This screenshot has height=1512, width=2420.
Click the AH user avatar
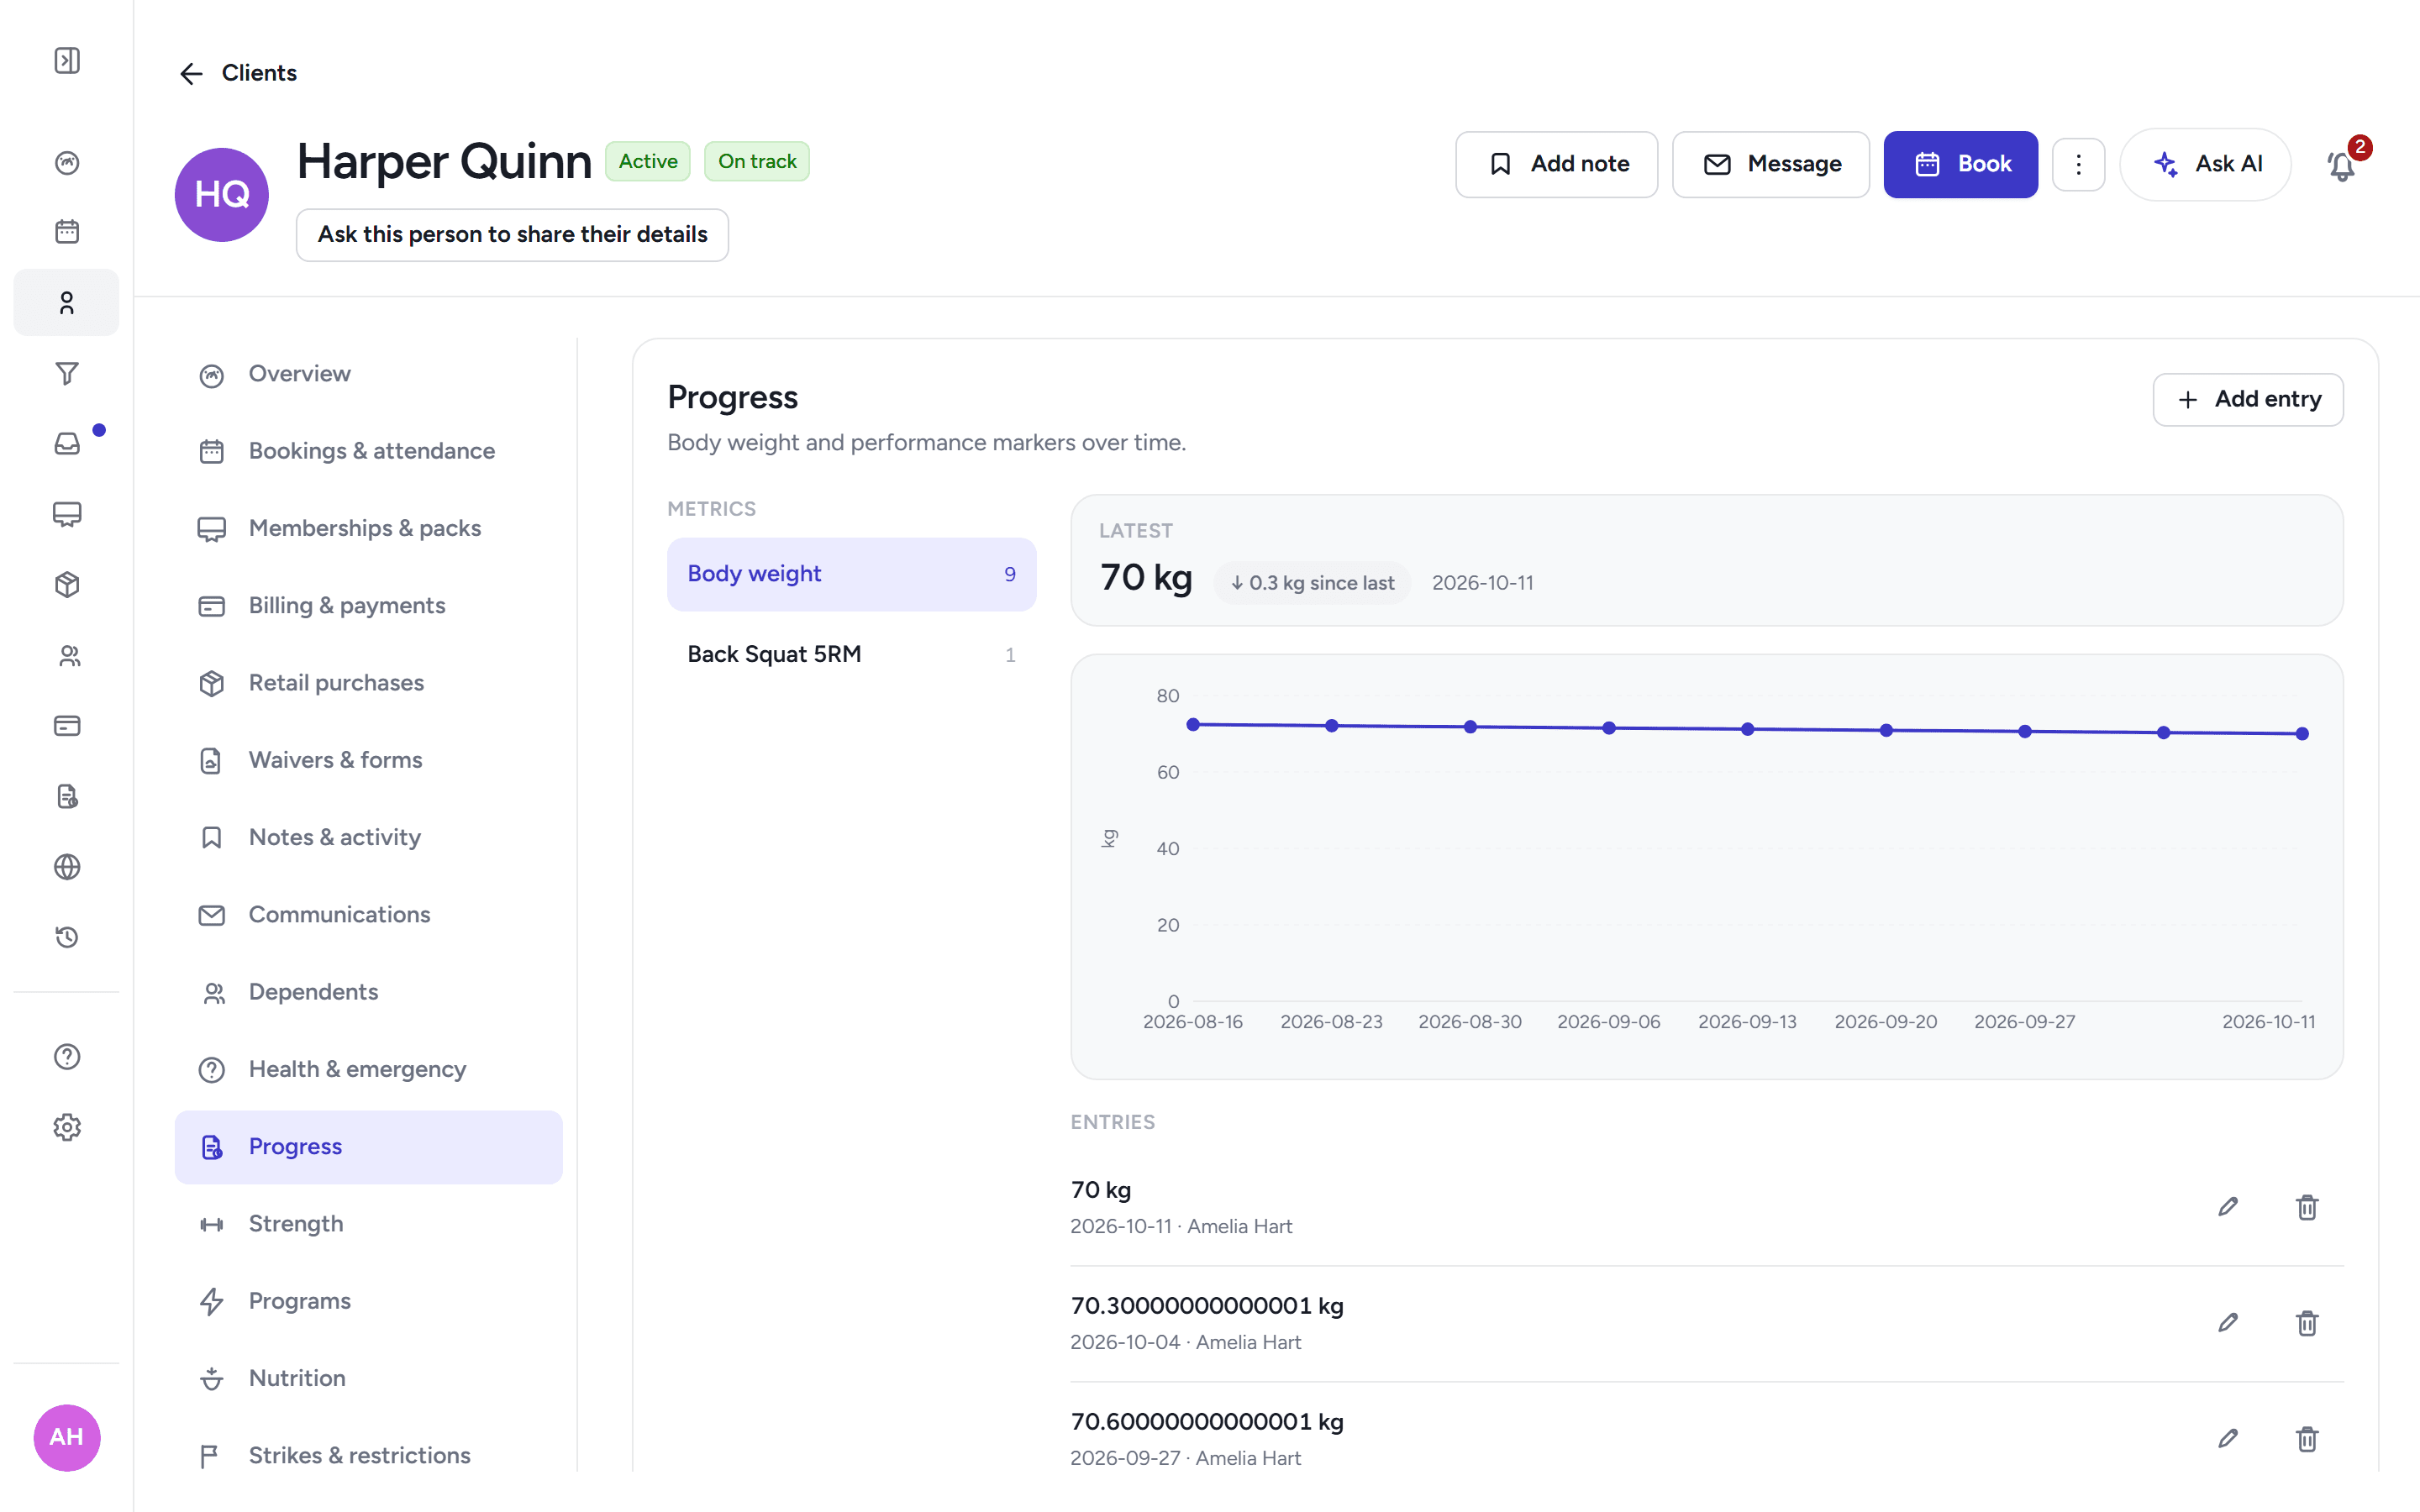coord(67,1437)
